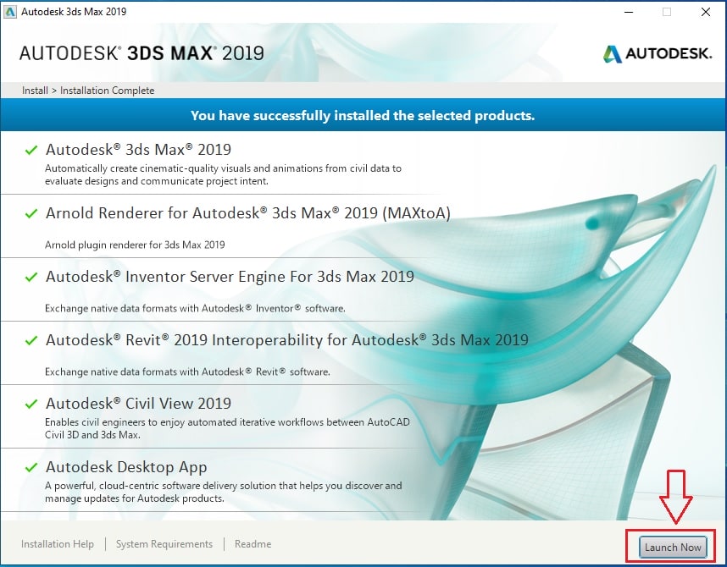Click the 3ds Max app icon in title bar

(9, 12)
